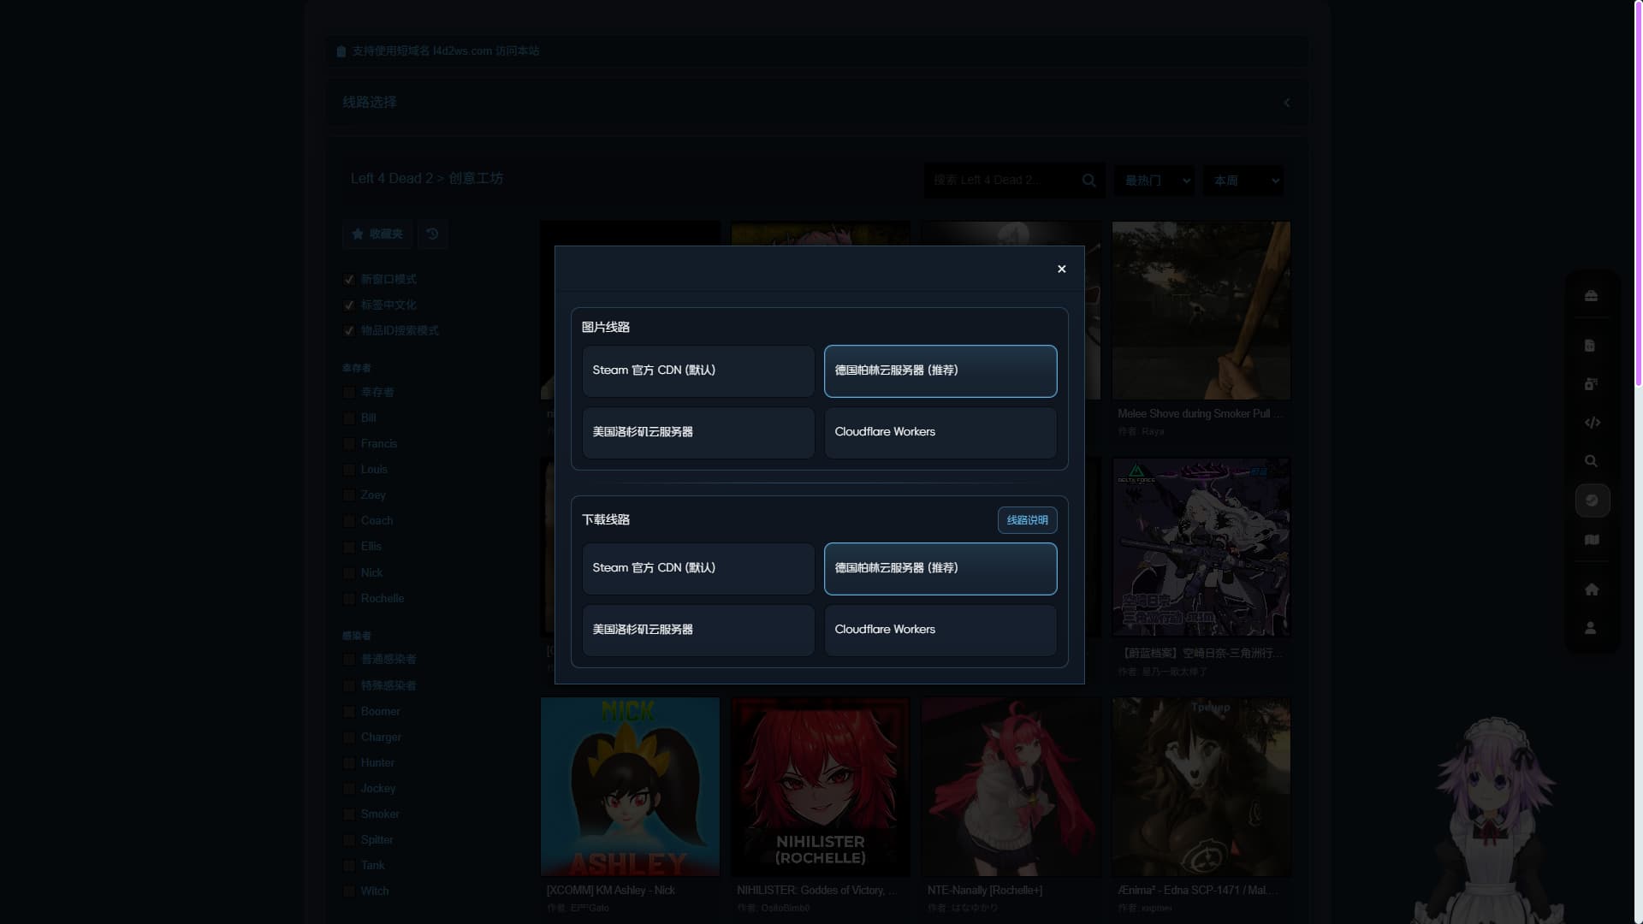Close the route selection dialog

(x=1061, y=269)
